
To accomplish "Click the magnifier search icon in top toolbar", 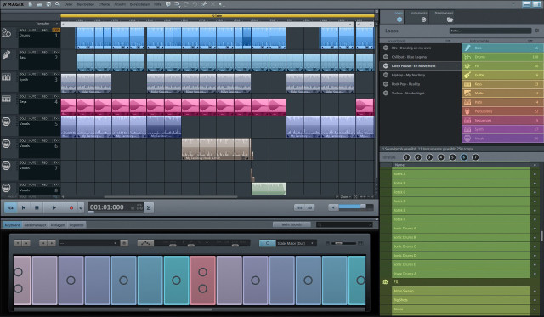I will (57, 4).
